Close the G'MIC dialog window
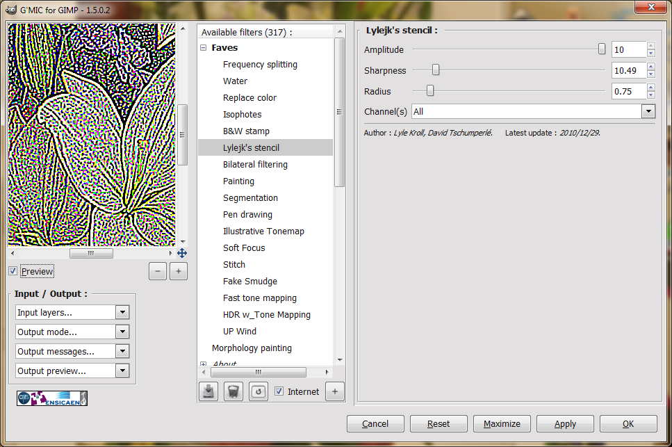 [x=651, y=7]
